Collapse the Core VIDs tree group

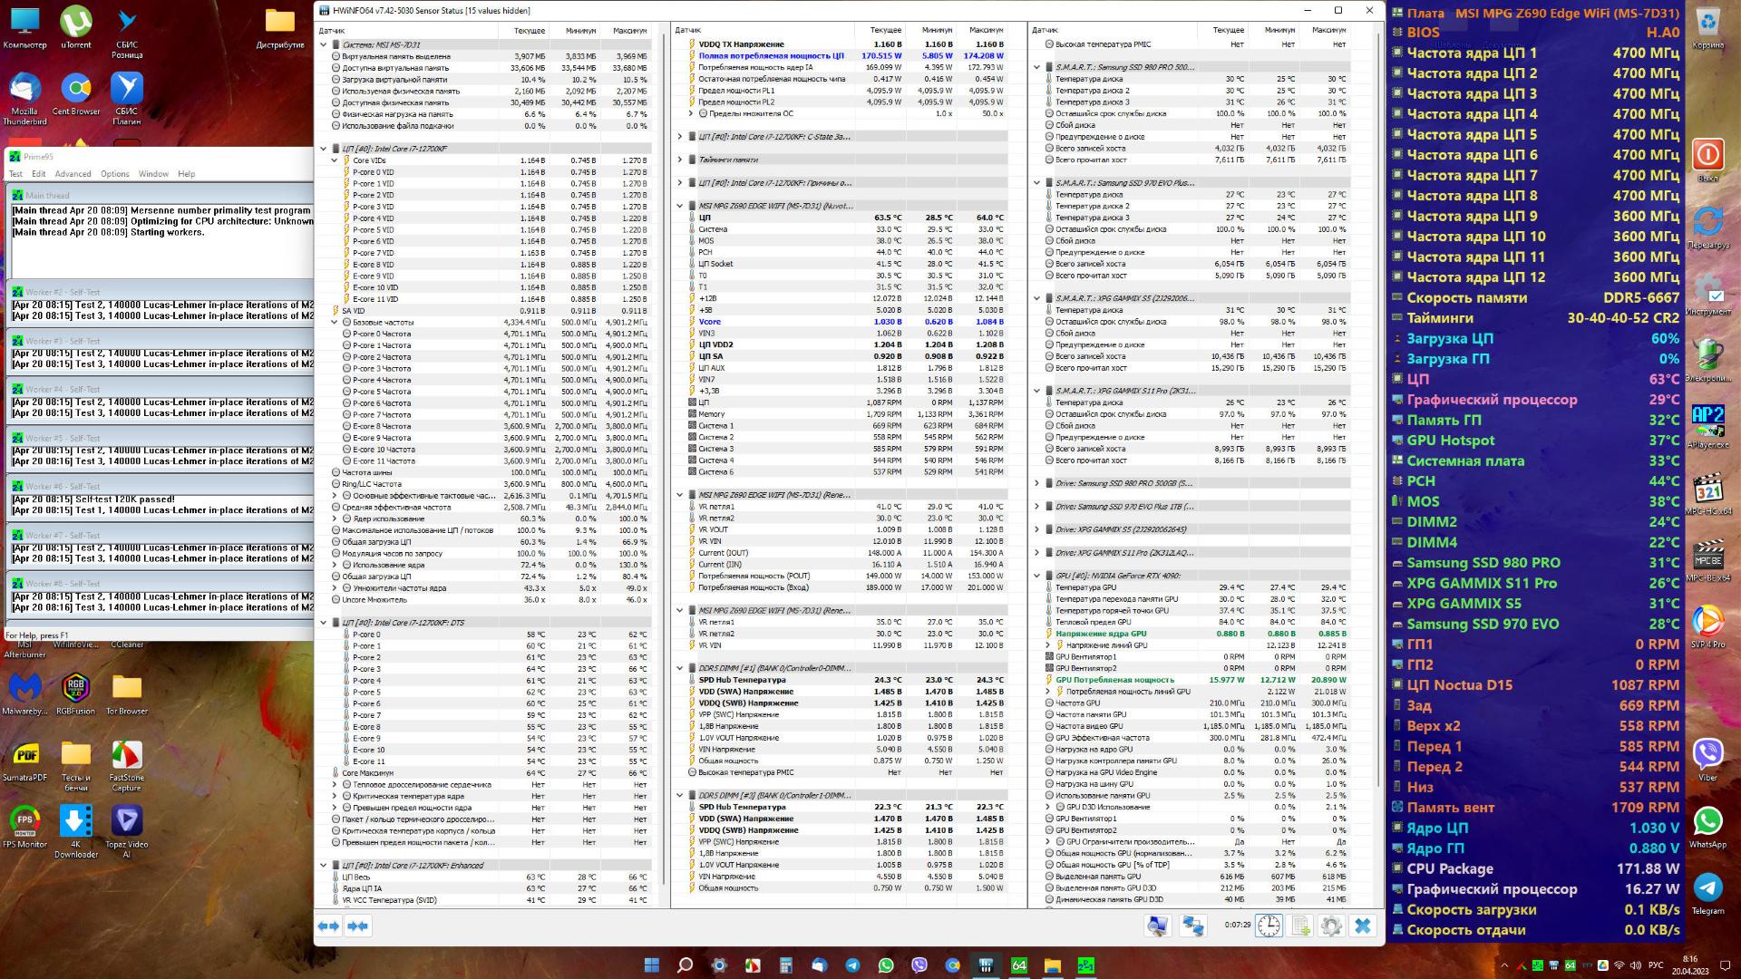click(x=335, y=160)
